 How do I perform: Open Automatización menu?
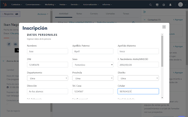tap(91, 5)
